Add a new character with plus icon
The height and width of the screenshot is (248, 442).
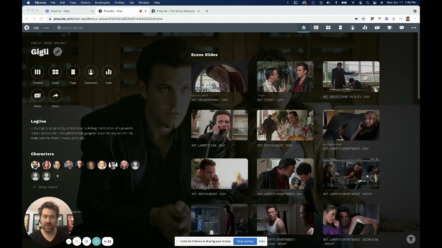[58, 176]
